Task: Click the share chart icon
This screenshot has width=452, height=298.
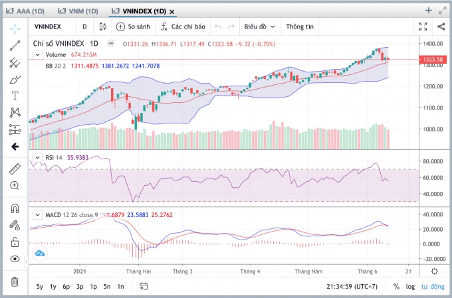Action: click(x=441, y=27)
